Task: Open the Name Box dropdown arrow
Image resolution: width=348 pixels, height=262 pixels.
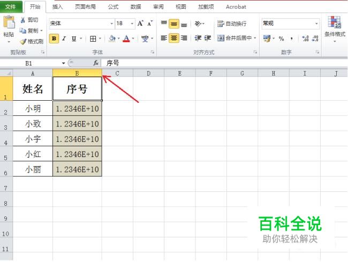Action: [x=63, y=63]
